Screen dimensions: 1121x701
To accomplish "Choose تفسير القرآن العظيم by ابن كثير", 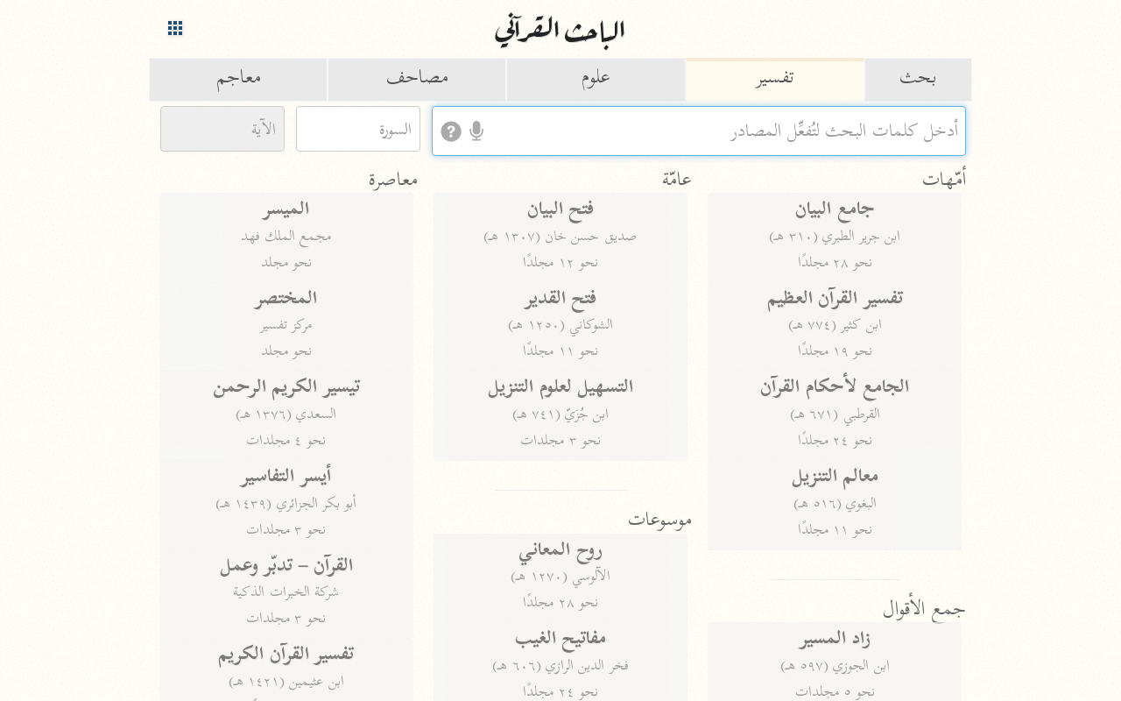I will tap(835, 324).
